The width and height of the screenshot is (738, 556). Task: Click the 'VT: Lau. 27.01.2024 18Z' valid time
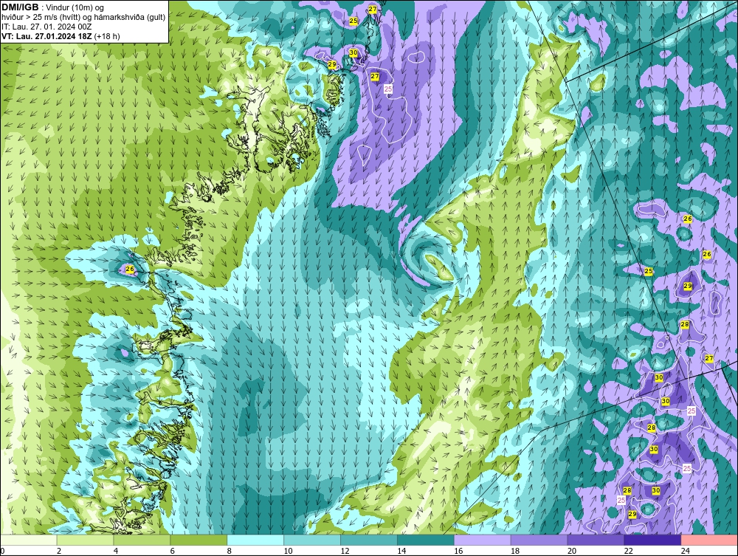(x=47, y=36)
